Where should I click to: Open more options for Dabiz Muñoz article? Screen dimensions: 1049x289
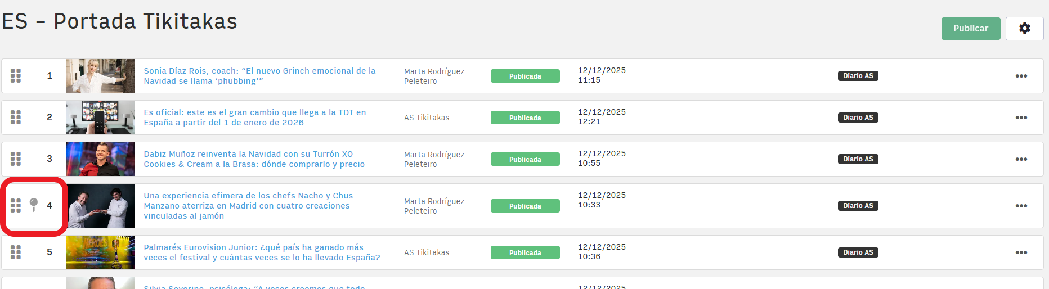pyautogui.click(x=1021, y=159)
